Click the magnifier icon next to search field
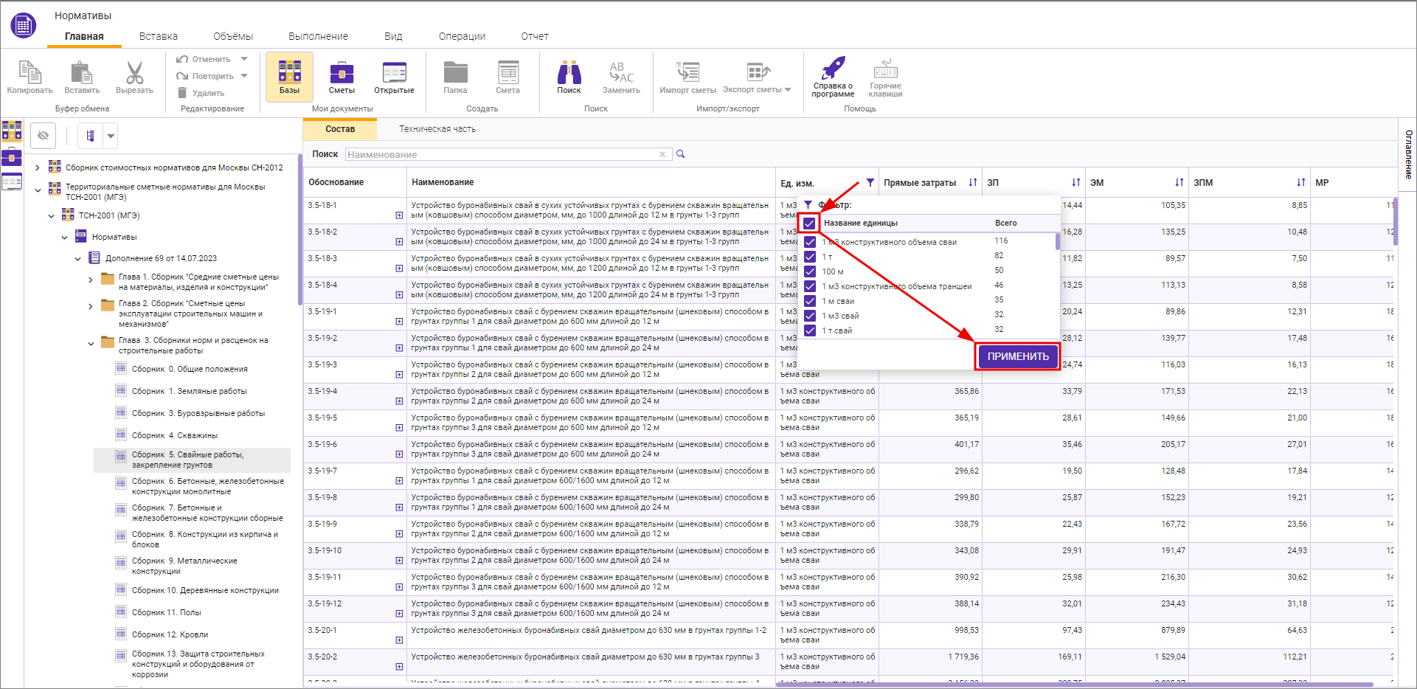 [x=681, y=154]
